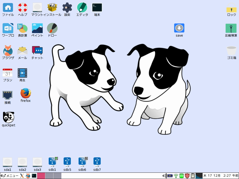Open the インストール package box icon
Image resolution: width=239 pixels, height=179 pixels.
click(52, 7)
